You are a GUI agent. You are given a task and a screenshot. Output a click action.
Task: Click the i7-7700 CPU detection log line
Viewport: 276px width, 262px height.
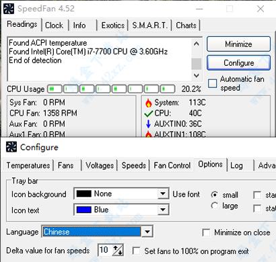pyautogui.click(x=88, y=52)
